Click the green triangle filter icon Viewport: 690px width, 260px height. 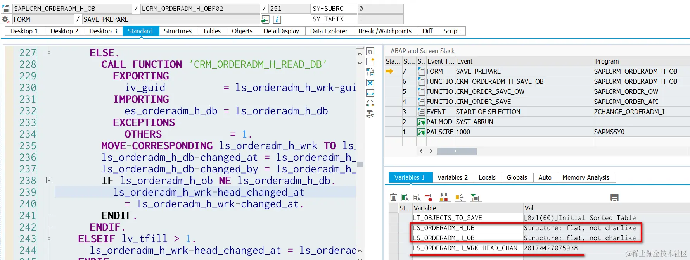click(x=475, y=198)
